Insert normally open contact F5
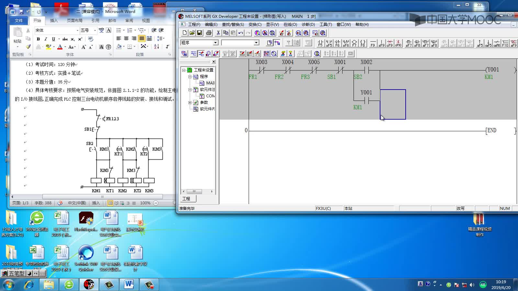The height and width of the screenshot is (291, 518). coord(320,43)
